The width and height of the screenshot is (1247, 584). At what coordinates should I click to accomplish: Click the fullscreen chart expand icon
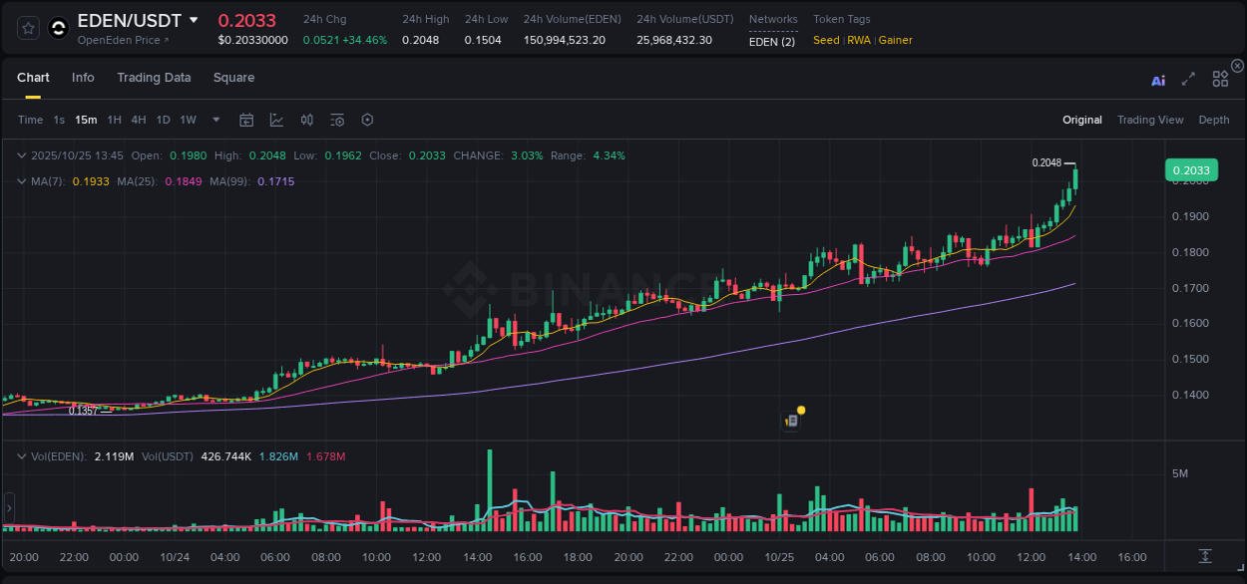pyautogui.click(x=1188, y=80)
